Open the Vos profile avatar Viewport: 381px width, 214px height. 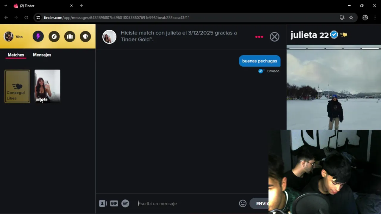pyautogui.click(x=9, y=37)
